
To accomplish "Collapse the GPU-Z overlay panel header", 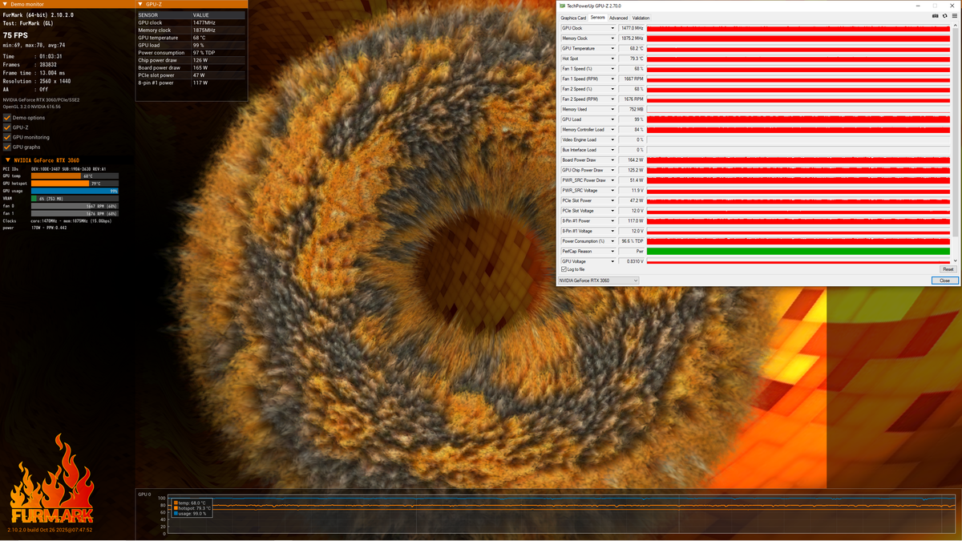I will (x=141, y=4).
